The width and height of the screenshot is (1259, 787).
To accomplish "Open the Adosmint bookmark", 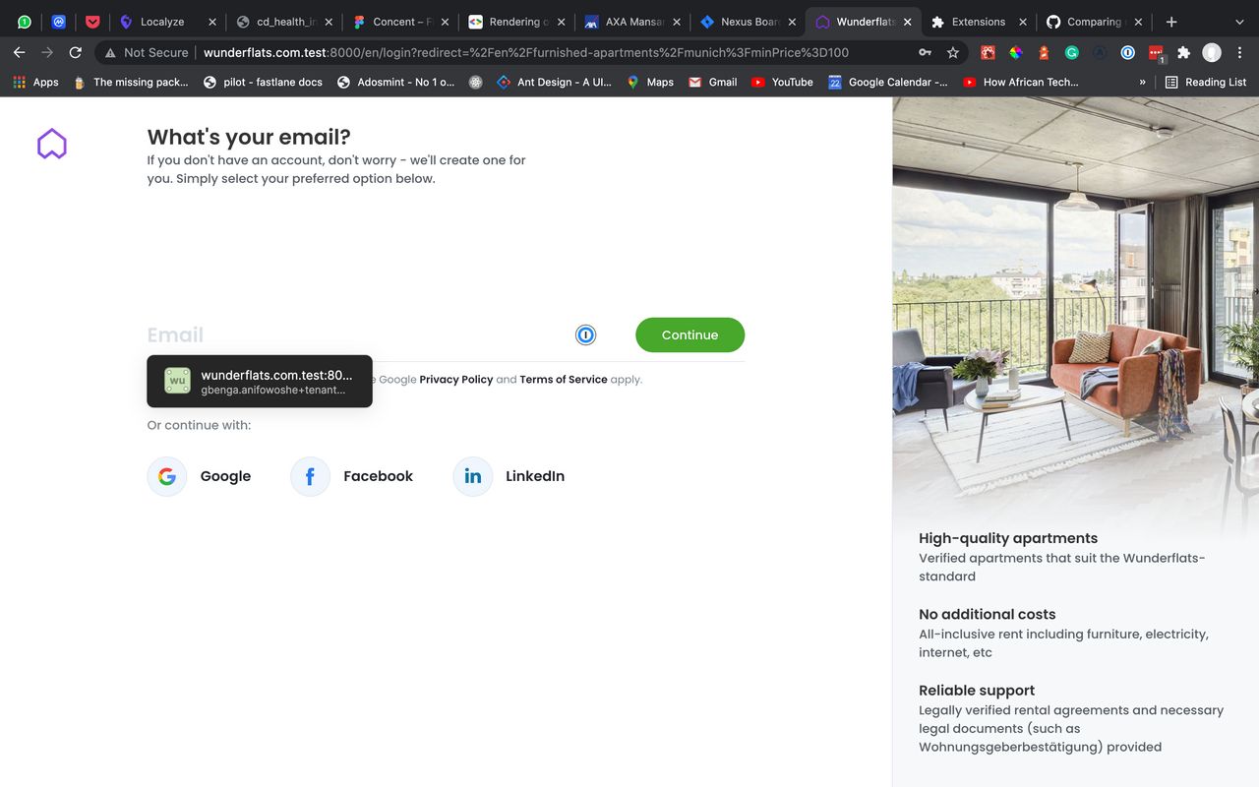I will [395, 83].
